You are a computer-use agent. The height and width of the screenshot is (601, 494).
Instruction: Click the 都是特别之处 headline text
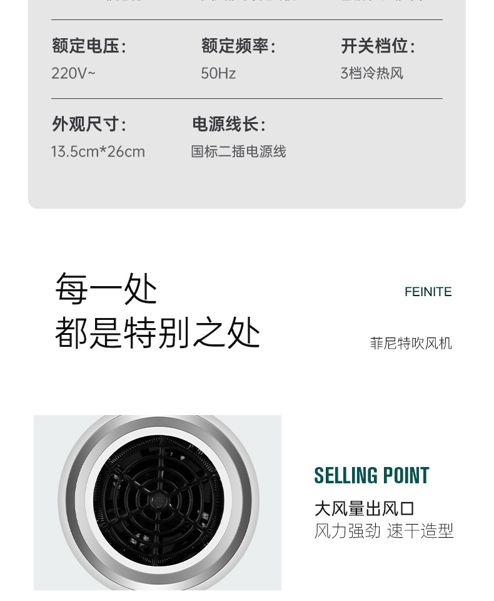(x=157, y=332)
